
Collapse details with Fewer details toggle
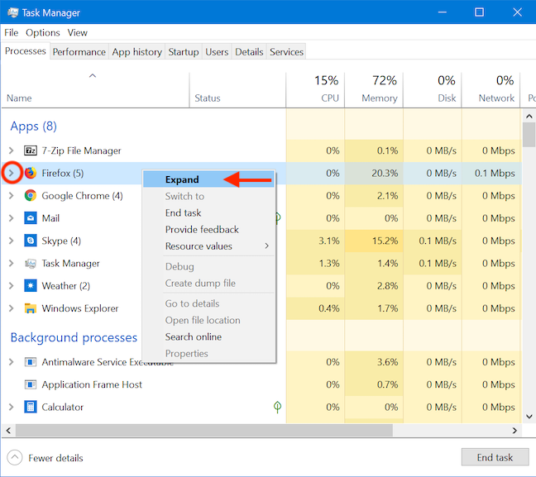coord(15,458)
